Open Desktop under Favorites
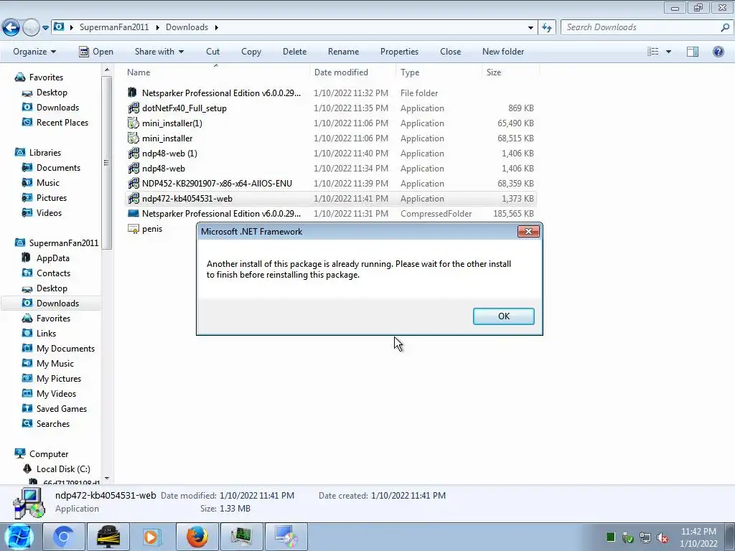The height and width of the screenshot is (551, 735). [52, 93]
